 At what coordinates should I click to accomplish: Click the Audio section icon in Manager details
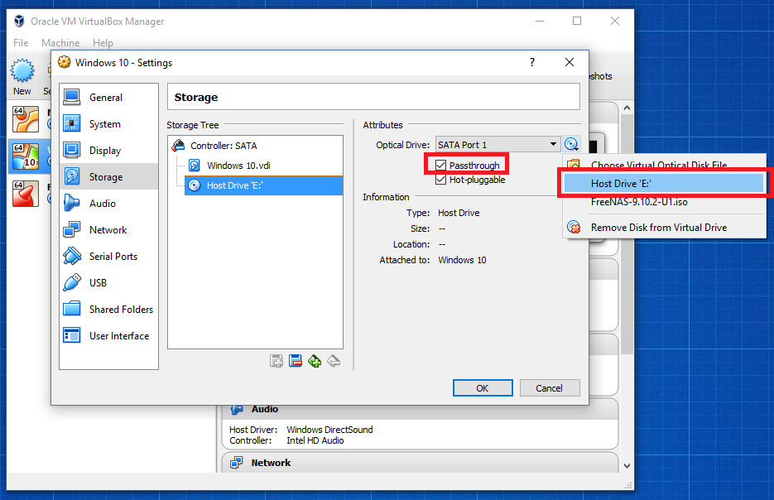238,409
